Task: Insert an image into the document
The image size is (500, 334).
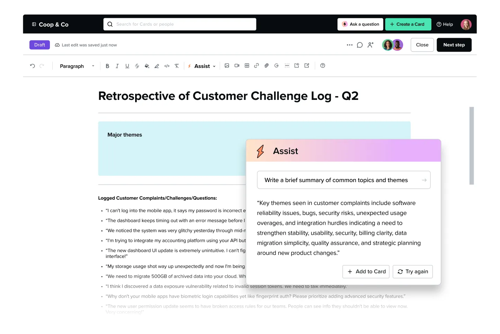Action: tap(227, 66)
